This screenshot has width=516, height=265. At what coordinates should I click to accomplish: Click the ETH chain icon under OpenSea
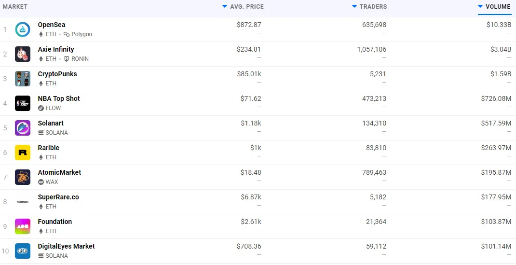41,34
